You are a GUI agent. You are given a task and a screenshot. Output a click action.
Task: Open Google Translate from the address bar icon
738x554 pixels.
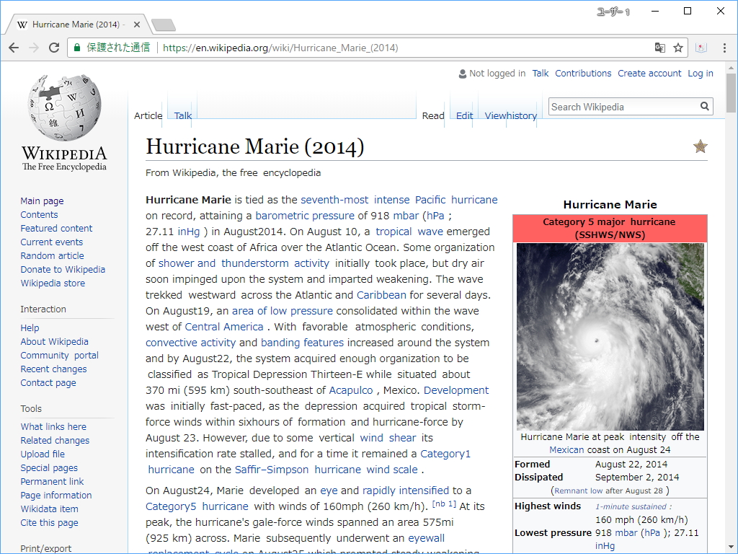point(659,48)
